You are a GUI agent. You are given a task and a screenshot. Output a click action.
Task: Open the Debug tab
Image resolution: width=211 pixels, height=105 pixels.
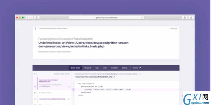[125, 68]
